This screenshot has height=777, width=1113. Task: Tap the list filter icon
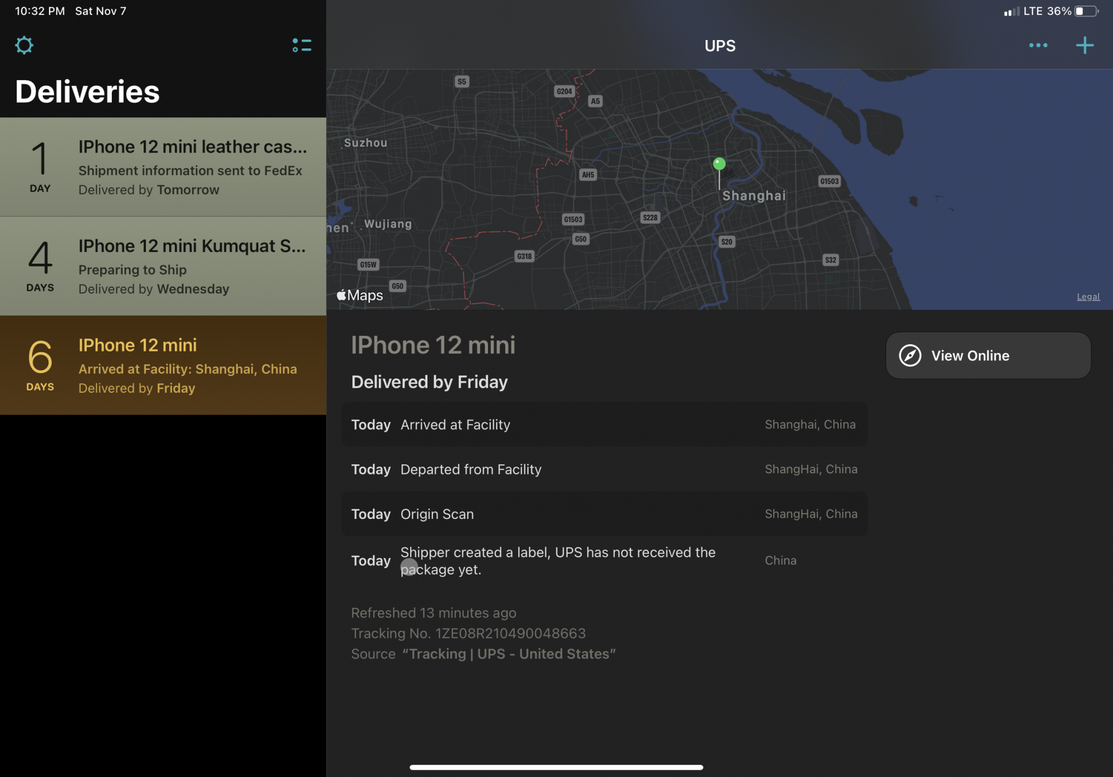(302, 45)
